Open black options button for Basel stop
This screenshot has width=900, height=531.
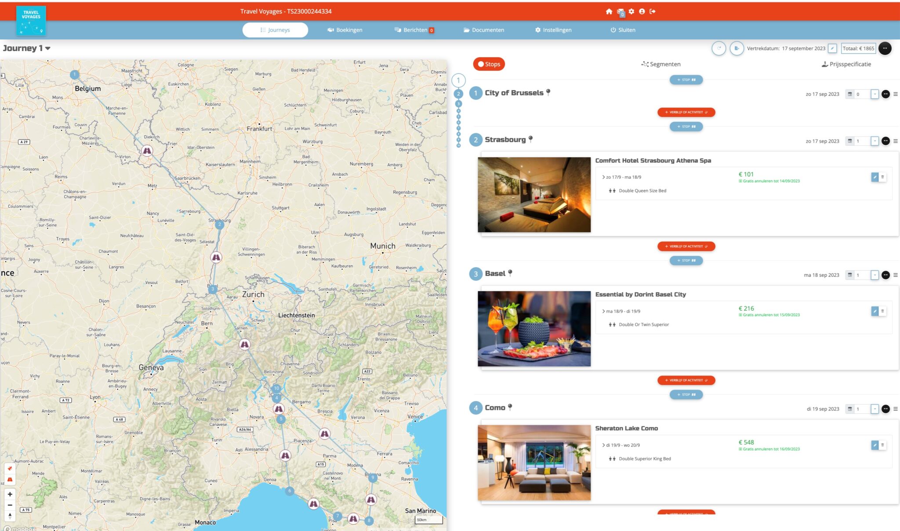tap(885, 275)
